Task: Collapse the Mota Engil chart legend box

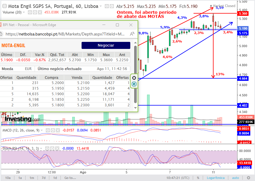Action: (5, 6)
